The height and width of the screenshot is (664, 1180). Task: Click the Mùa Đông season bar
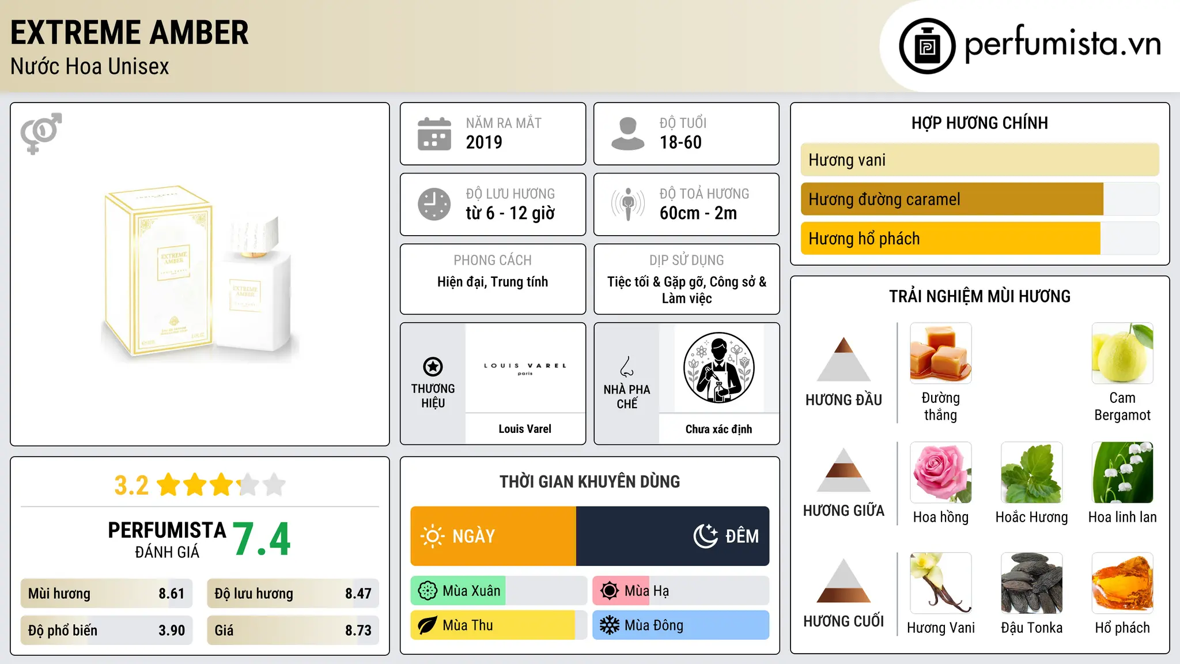680,625
